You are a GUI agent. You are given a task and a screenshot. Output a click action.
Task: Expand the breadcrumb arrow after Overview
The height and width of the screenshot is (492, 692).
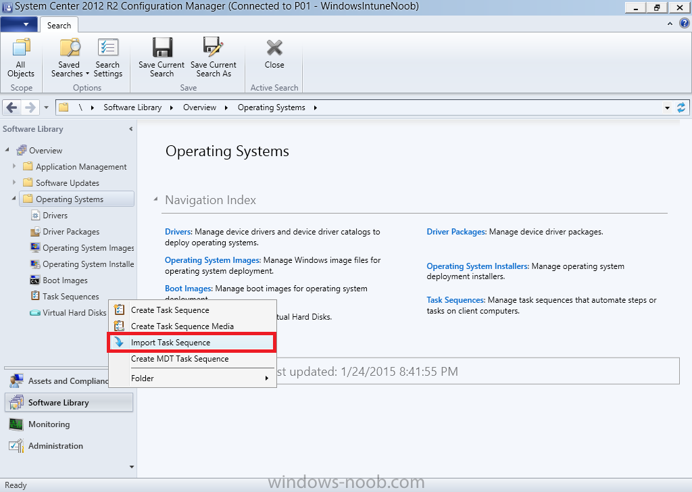click(x=226, y=107)
